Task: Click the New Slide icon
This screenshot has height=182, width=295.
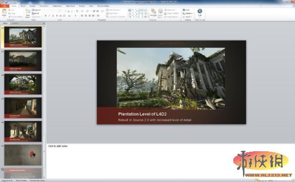Action: (x=28, y=11)
